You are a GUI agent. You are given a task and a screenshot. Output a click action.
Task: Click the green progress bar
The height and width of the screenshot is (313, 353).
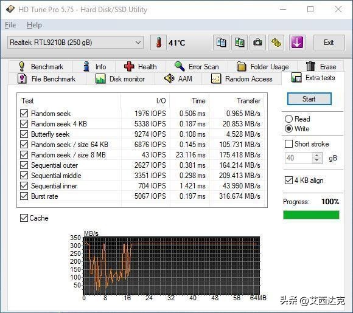(311, 215)
